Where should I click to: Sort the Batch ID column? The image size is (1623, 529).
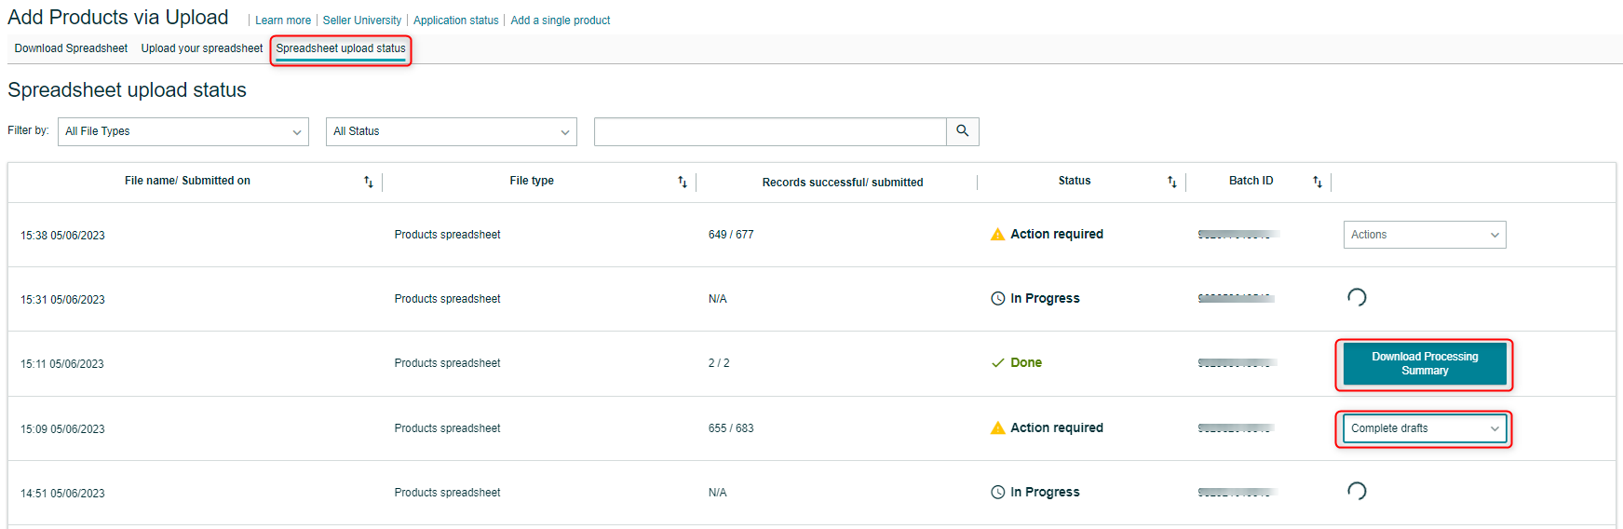pyautogui.click(x=1317, y=182)
